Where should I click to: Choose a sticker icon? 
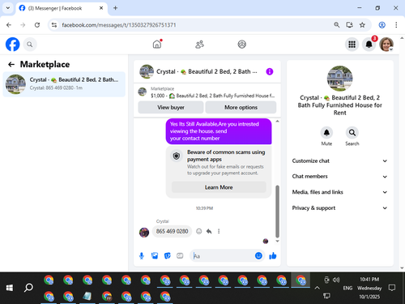[168, 255]
